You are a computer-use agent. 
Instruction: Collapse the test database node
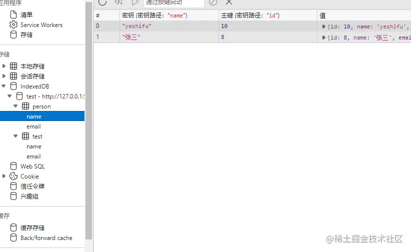pyautogui.click(x=9, y=96)
